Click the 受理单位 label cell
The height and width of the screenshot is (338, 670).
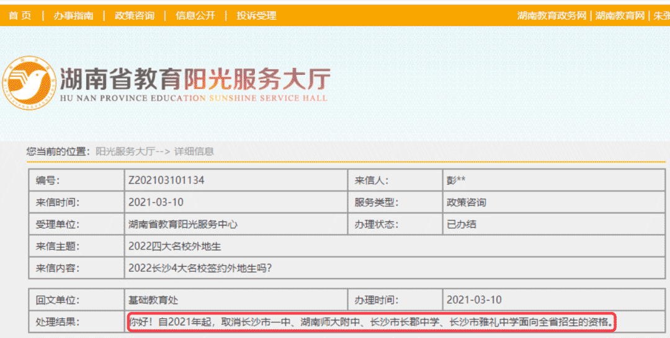(x=77, y=224)
